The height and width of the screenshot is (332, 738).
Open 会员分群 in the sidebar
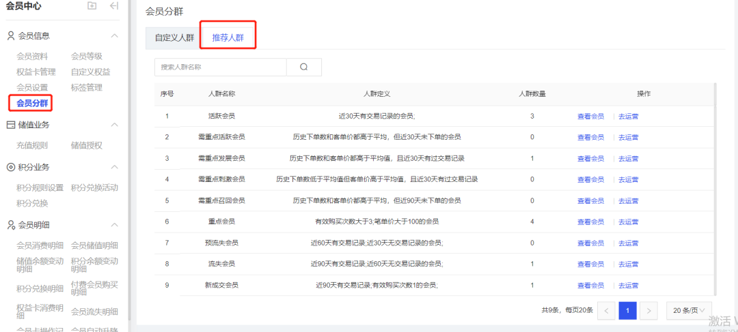pos(32,103)
